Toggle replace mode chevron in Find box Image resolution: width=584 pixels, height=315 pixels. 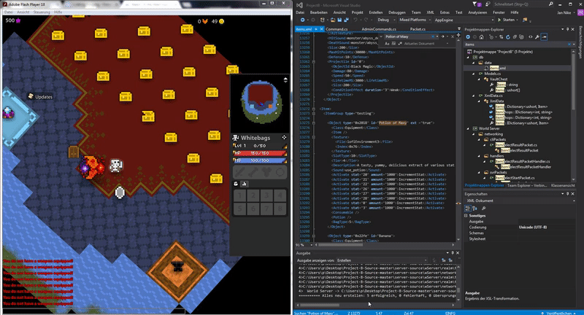pyautogui.click(x=381, y=36)
